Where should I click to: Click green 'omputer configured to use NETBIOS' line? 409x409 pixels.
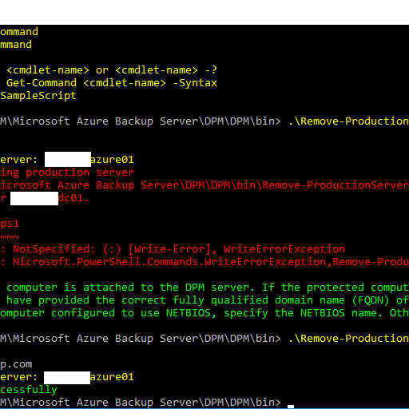click(x=204, y=313)
